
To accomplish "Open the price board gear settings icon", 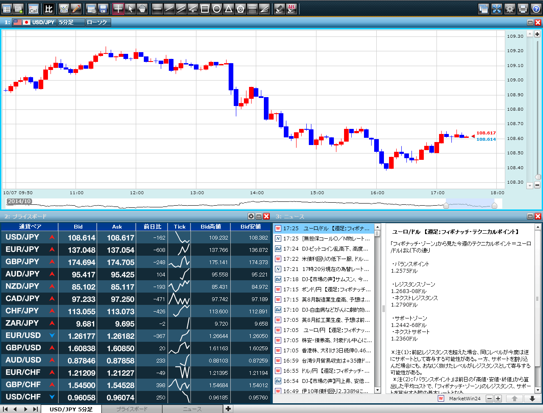I will coord(251,216).
